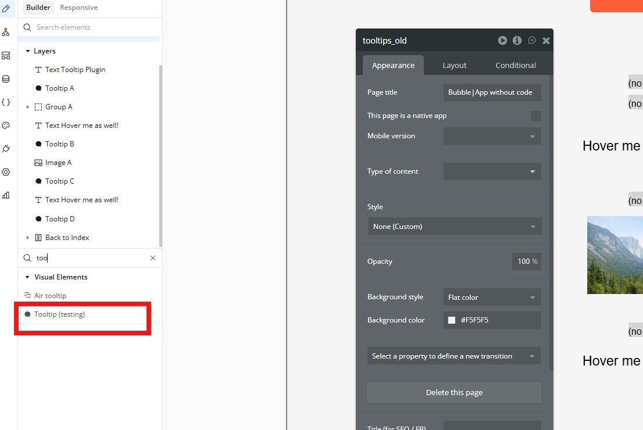Open the comment bubble icon in the editor header

tap(532, 41)
